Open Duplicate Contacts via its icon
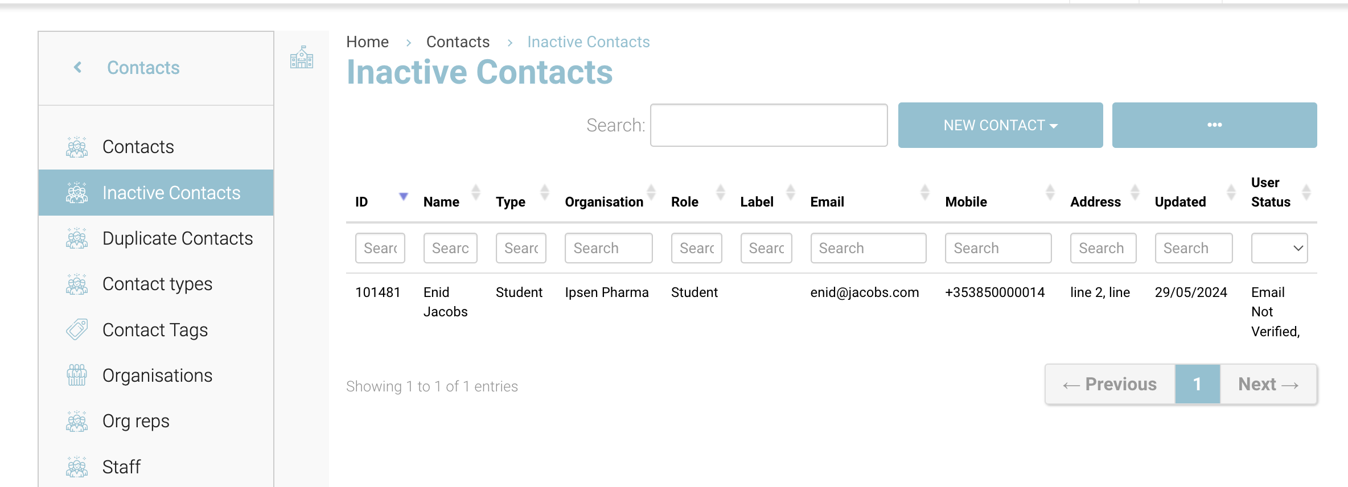This screenshot has width=1348, height=487. click(77, 238)
